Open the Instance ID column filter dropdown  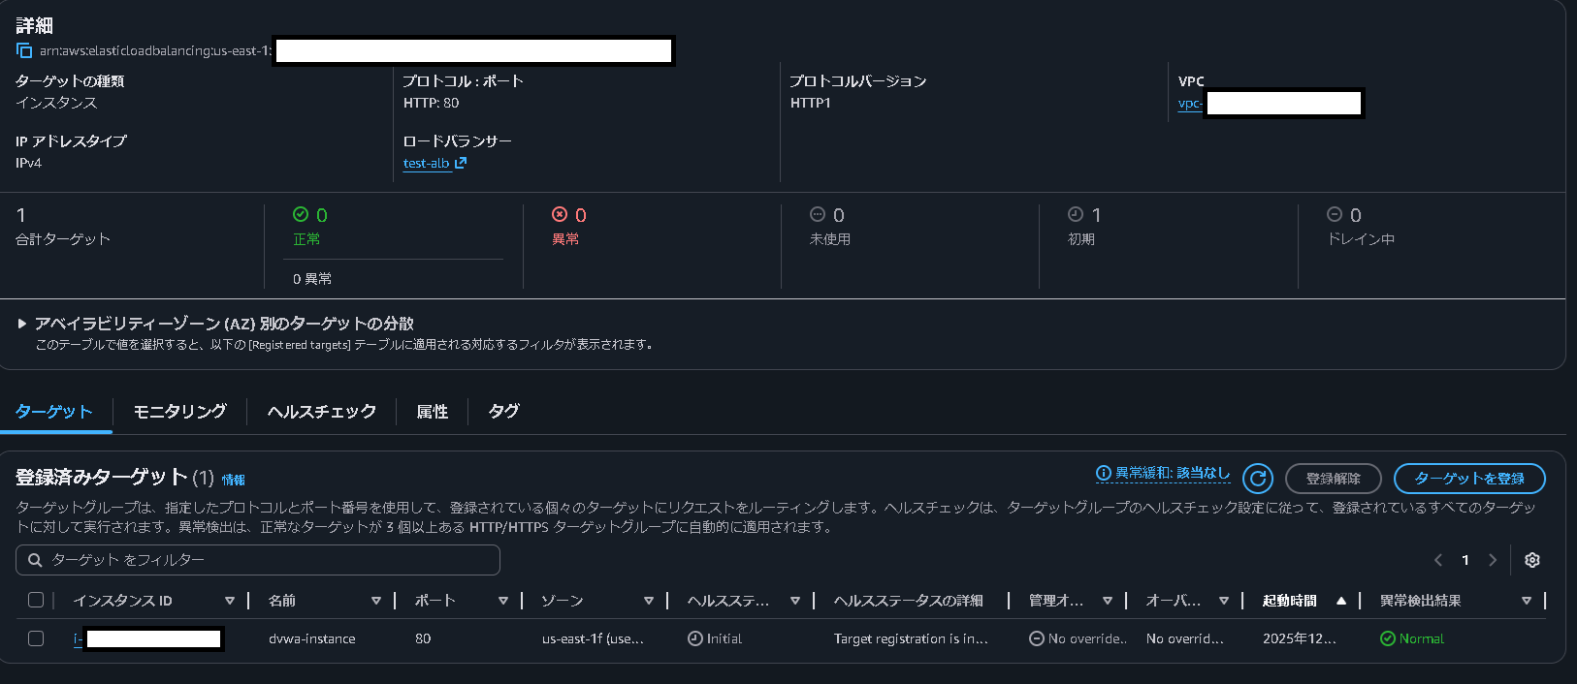click(230, 601)
